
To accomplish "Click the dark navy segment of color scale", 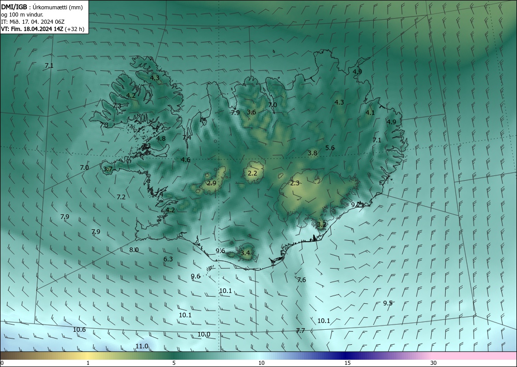I will [x=344, y=356].
